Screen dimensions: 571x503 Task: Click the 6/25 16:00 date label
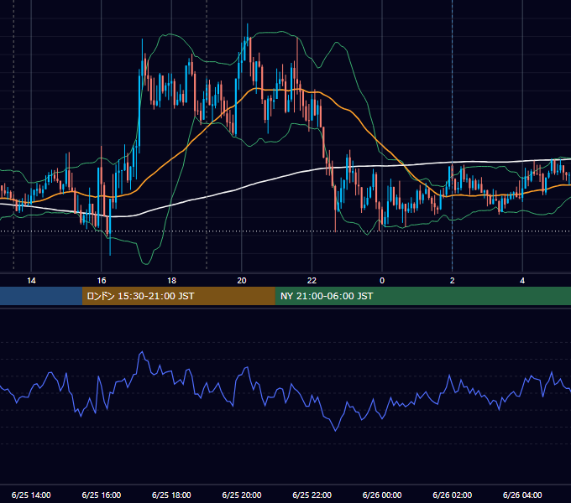coord(102,495)
